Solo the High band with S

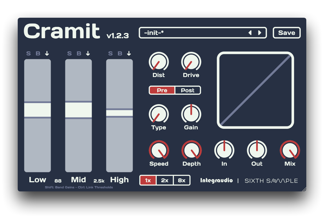tap(110, 53)
